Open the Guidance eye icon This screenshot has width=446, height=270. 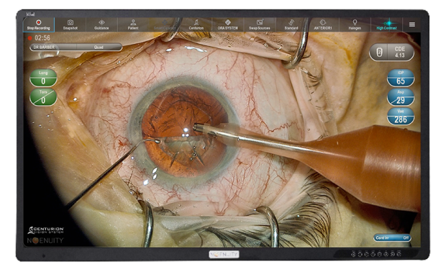[x=101, y=24]
